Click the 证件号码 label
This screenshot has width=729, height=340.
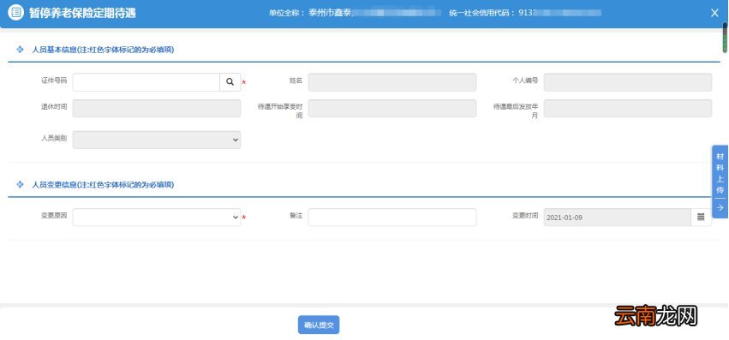coord(54,81)
